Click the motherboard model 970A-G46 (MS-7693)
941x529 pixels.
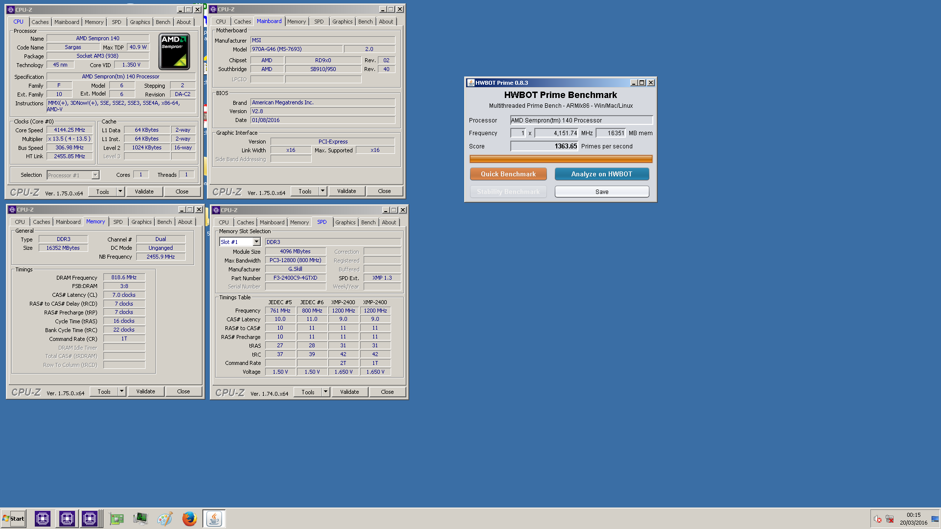coord(297,49)
